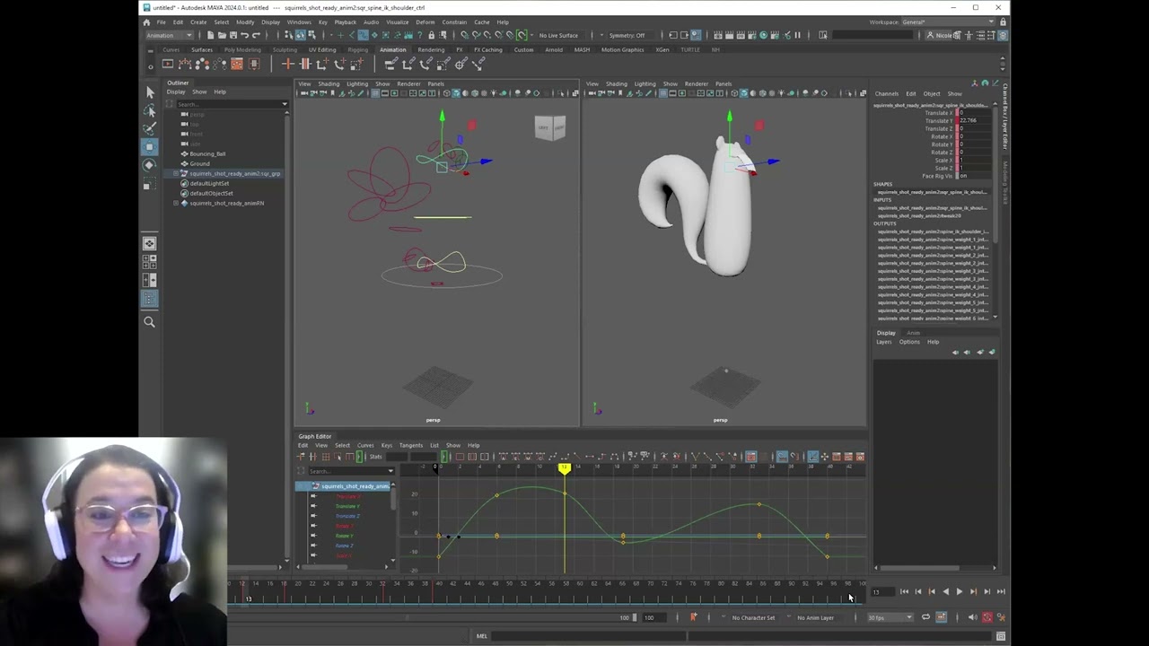Click the lock selection icon
1149x646 pixels.
click(431, 35)
